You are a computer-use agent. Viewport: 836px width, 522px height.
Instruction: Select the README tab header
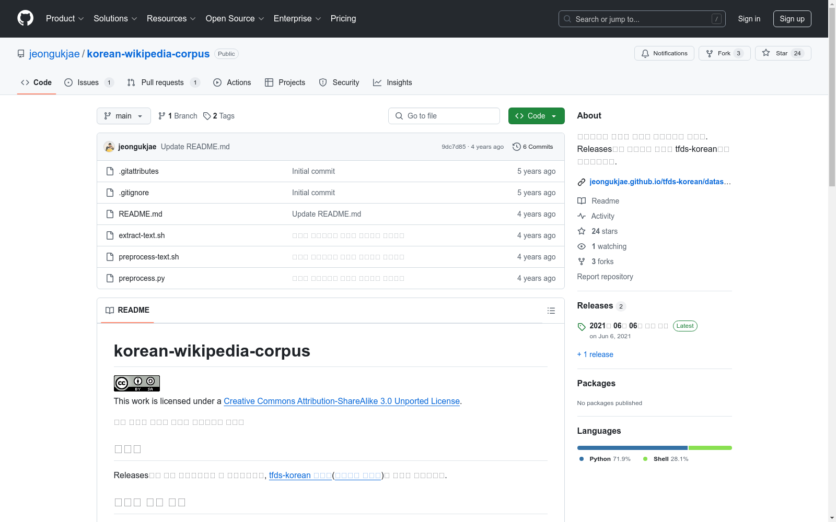tap(127, 310)
